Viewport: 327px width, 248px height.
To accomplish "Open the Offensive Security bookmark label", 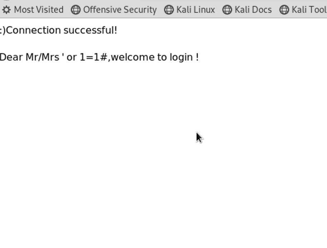I will pos(120,10).
